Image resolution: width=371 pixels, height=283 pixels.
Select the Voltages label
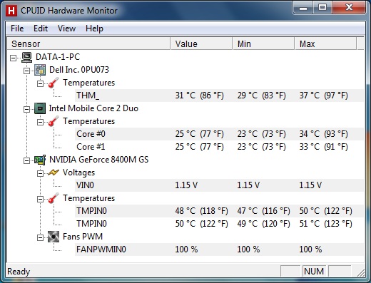[x=78, y=173]
